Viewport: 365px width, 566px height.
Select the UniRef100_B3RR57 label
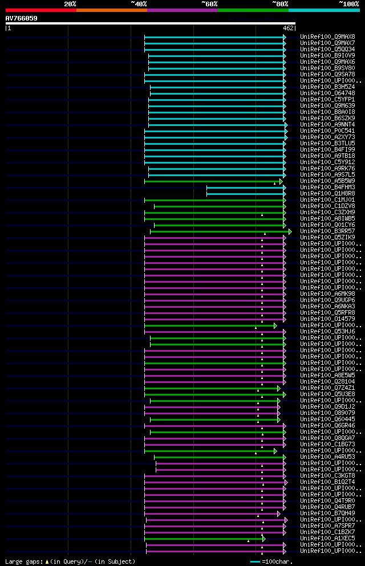[x=327, y=231]
